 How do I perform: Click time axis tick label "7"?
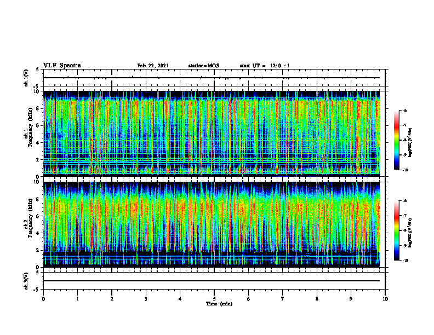pos(283,299)
